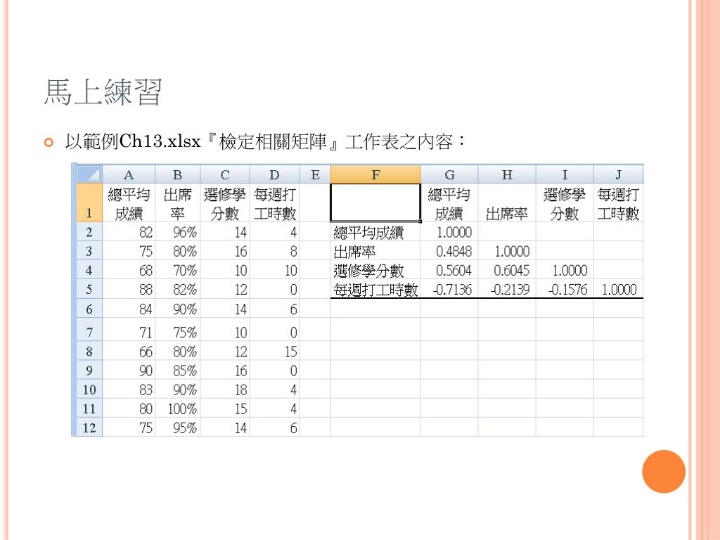The image size is (720, 540).
Task: Select cell J5 with value 1.0000
Action: click(619, 289)
